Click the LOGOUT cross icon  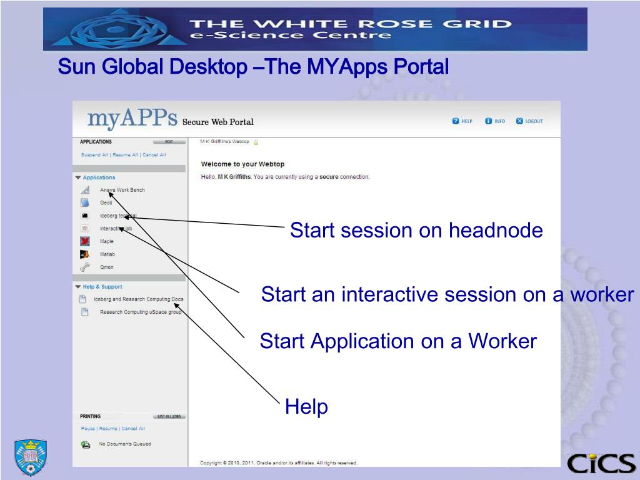point(519,121)
